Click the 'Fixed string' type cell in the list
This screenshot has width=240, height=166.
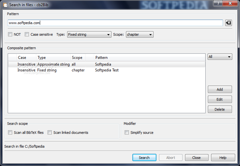47,70
